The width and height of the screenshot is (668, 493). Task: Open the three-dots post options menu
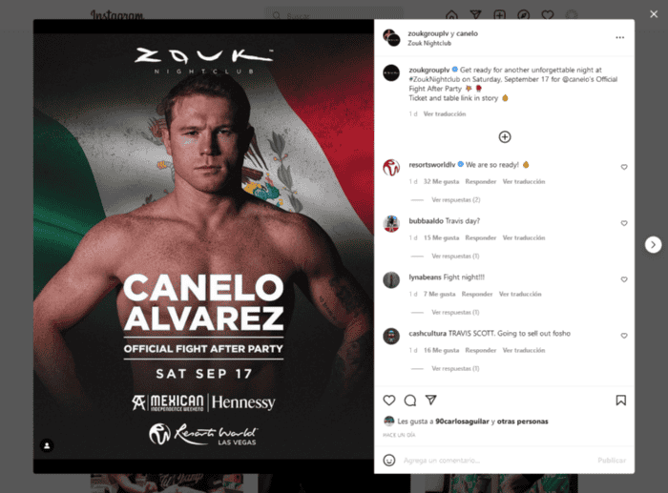pyautogui.click(x=620, y=37)
